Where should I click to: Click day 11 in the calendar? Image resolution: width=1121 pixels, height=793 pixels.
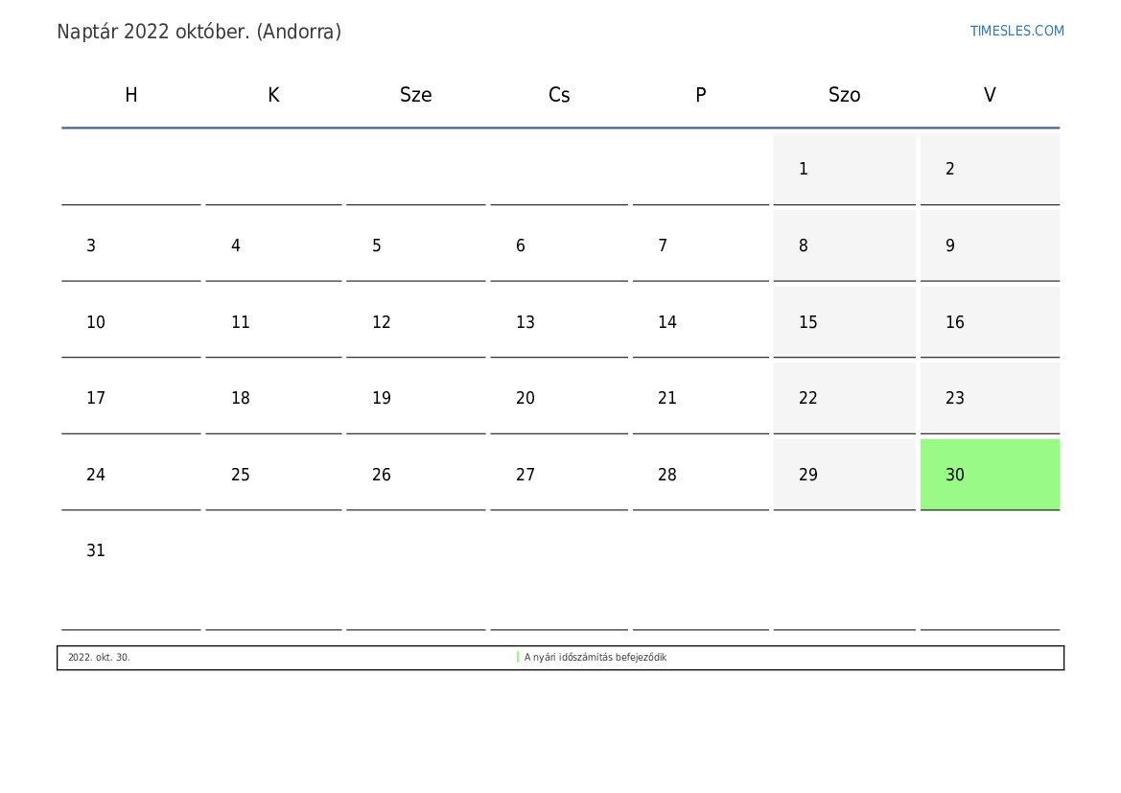click(273, 322)
